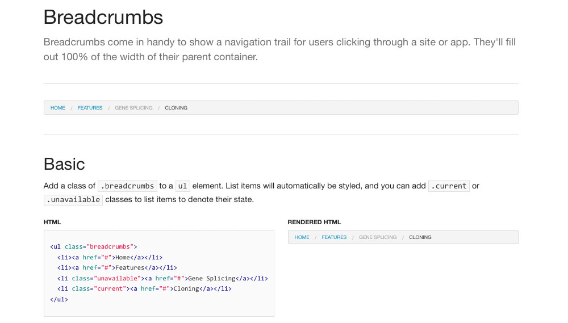Click the ul class="breadcrumbs" opening code line
This screenshot has width=568, height=323.
94,247
